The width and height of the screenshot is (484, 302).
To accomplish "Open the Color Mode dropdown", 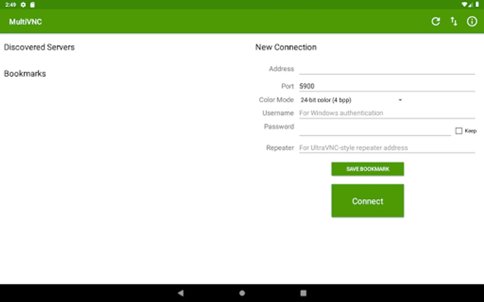I will point(351,100).
